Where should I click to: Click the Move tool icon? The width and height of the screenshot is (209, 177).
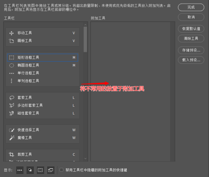coord(12,33)
